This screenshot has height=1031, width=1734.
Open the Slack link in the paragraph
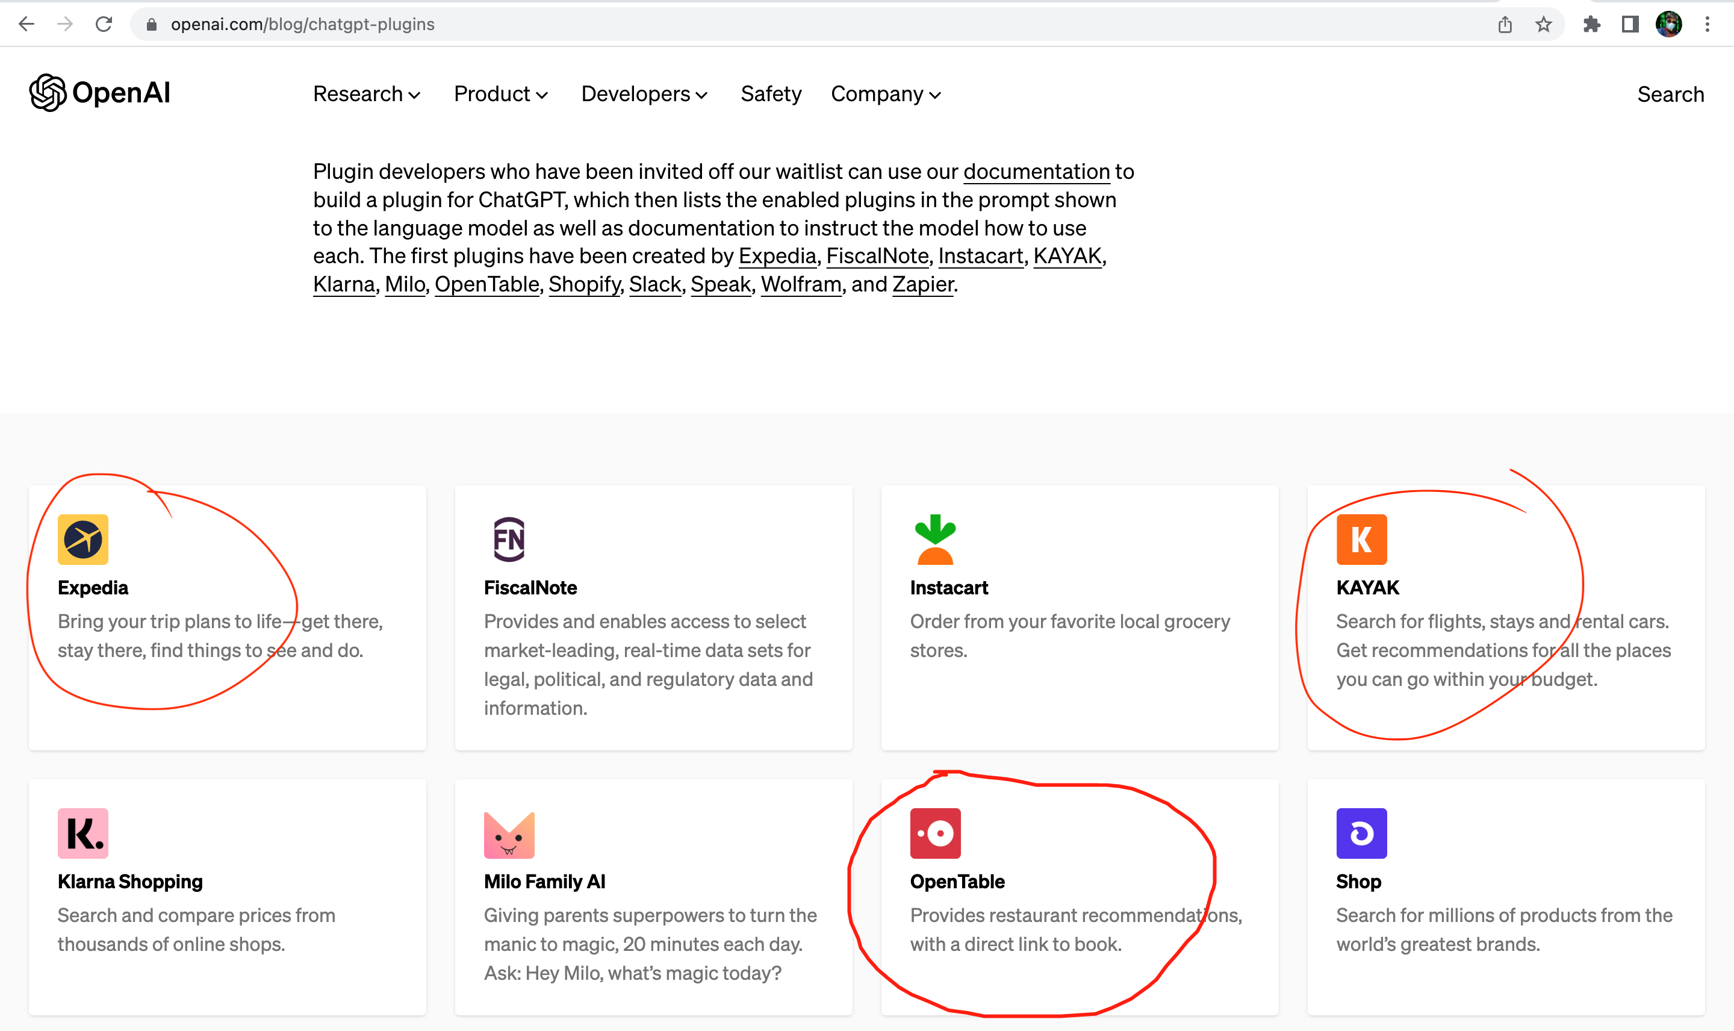[x=655, y=284]
